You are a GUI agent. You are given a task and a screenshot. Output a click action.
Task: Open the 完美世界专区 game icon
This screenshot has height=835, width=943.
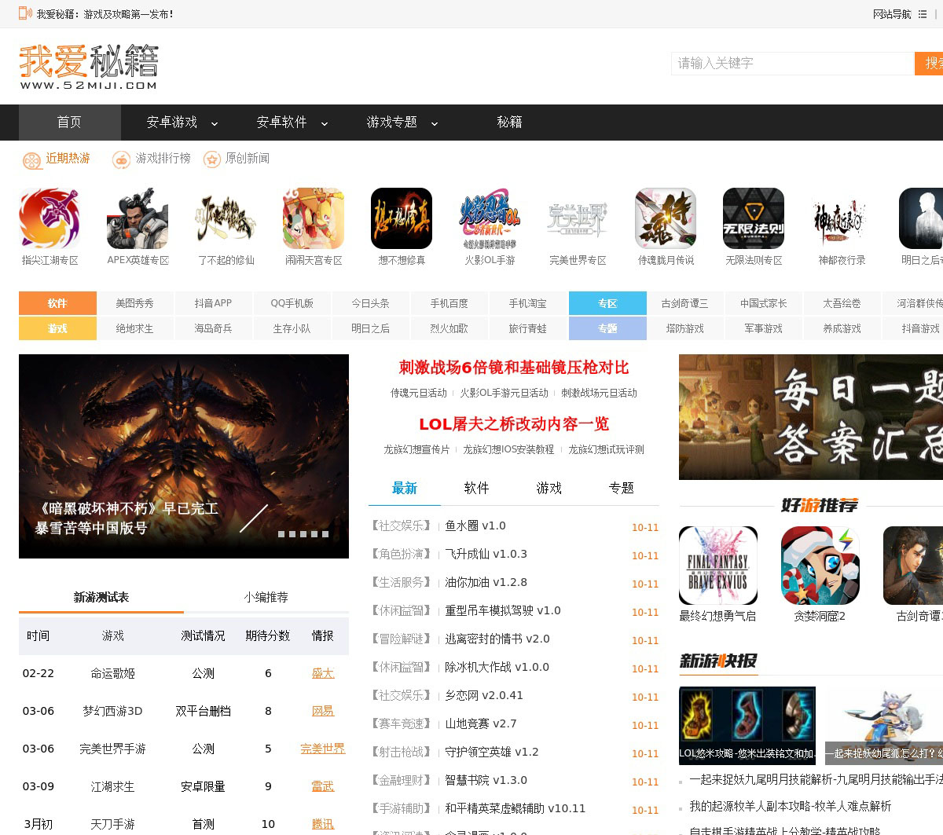[578, 218]
